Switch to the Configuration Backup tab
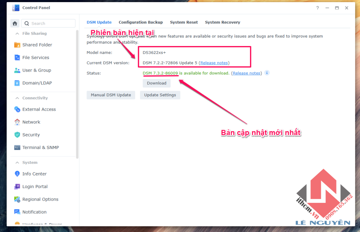Viewport: 360px width, 232px height. [x=141, y=22]
